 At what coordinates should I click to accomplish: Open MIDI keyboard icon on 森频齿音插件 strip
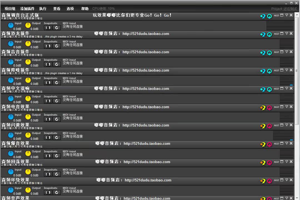(x=276, y=52)
